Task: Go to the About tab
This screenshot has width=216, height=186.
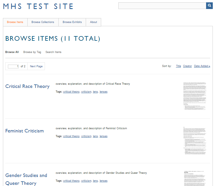Action: pyautogui.click(x=94, y=22)
